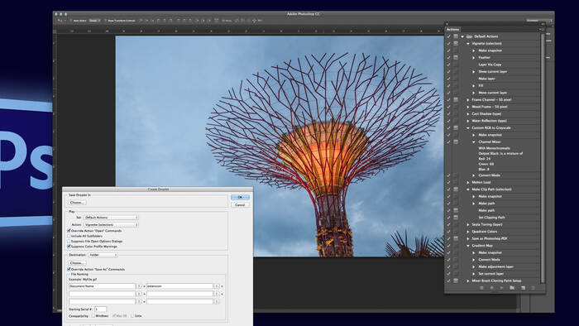Image resolution: width=579 pixels, height=326 pixels.
Task: Toggle dialog icon for Vignette (selection) action
Action: point(456,44)
